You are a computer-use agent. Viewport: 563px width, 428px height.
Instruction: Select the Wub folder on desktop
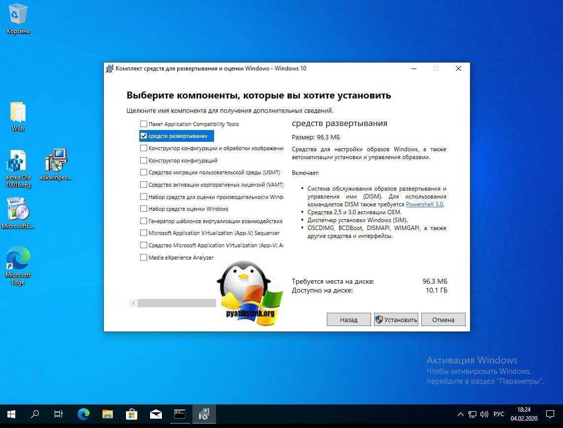pyautogui.click(x=18, y=117)
